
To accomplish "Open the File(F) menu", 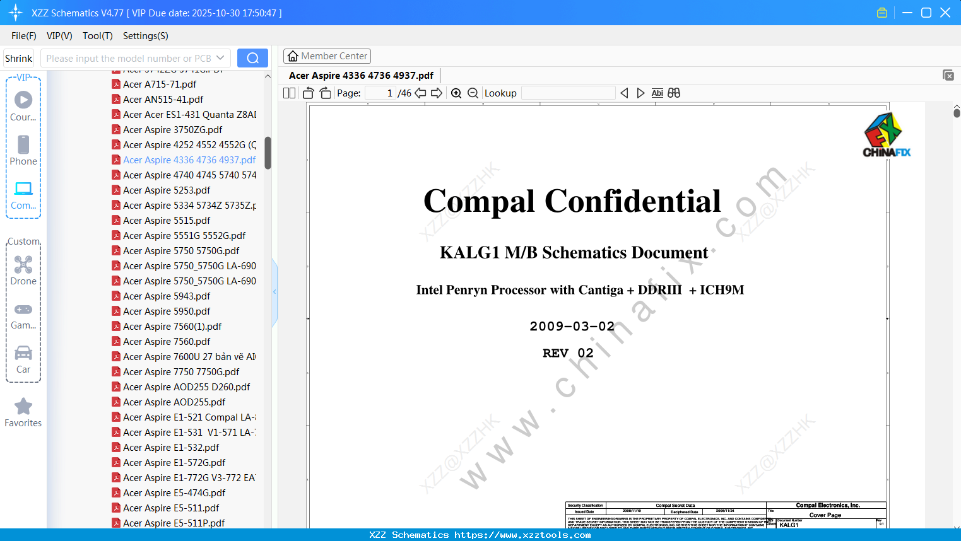I will 24,36.
